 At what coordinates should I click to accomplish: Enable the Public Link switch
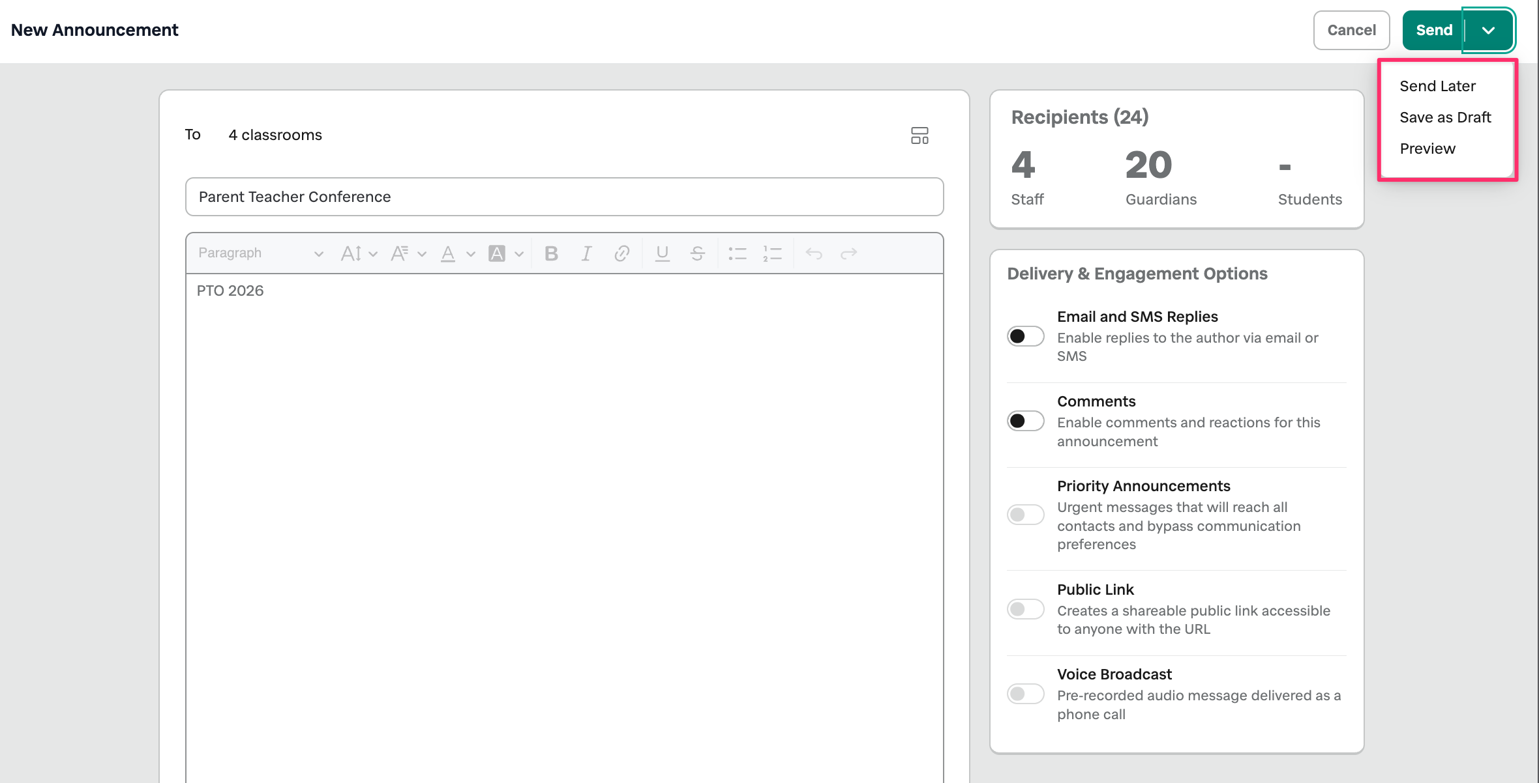pyautogui.click(x=1026, y=609)
